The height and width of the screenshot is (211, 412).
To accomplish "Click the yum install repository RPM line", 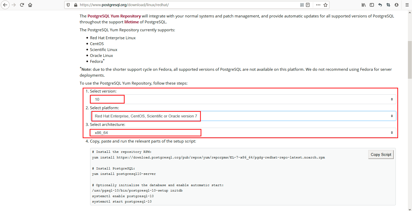I will point(208,157).
